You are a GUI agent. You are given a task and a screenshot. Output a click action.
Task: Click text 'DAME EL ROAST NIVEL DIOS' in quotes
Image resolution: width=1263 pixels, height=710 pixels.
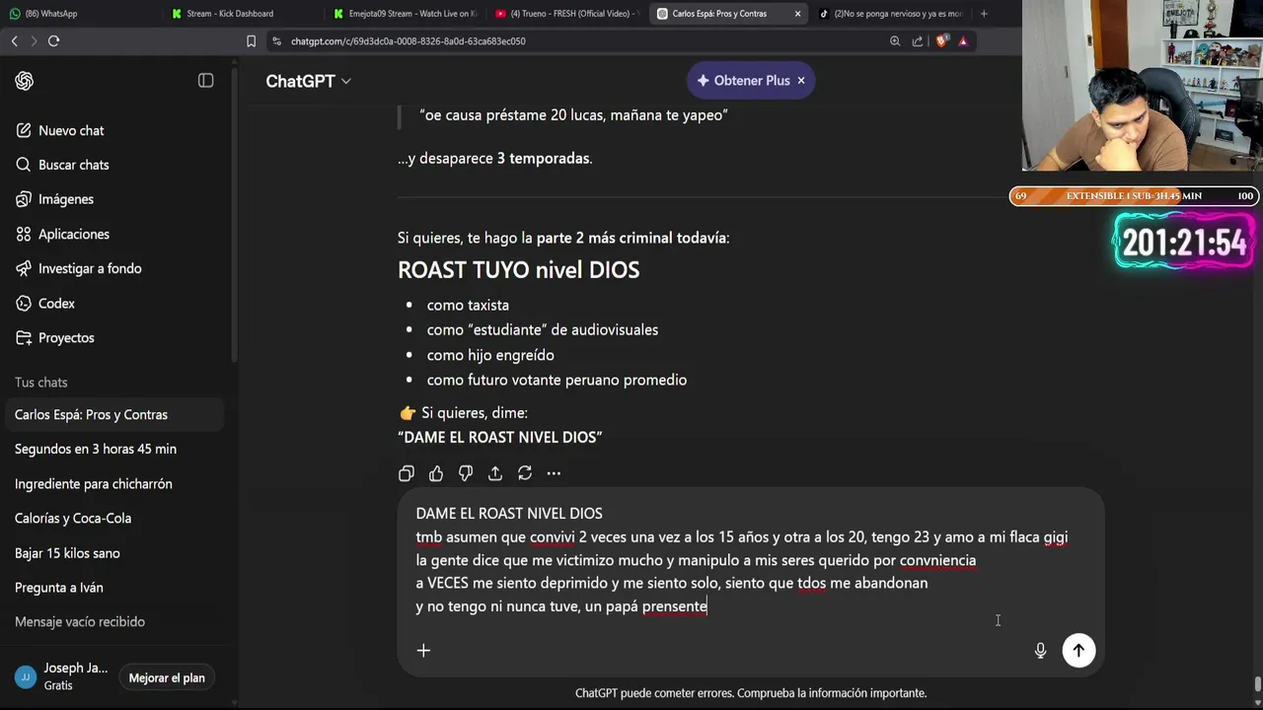pyautogui.click(x=500, y=437)
